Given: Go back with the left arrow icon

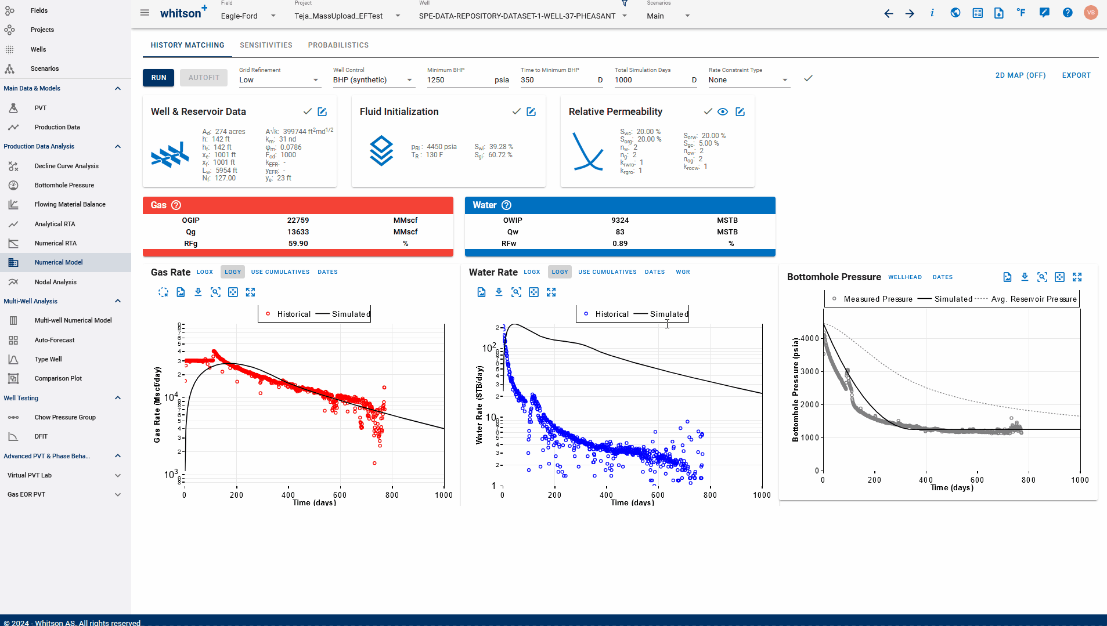Looking at the screenshot, I should click(888, 13).
